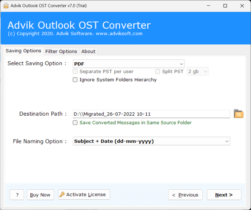Go back with the Previous button
This screenshot has width=251, height=210.
[185, 195]
